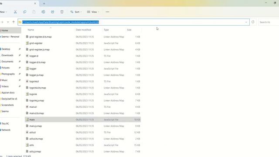Click the Cut scissors icon

[15, 12]
